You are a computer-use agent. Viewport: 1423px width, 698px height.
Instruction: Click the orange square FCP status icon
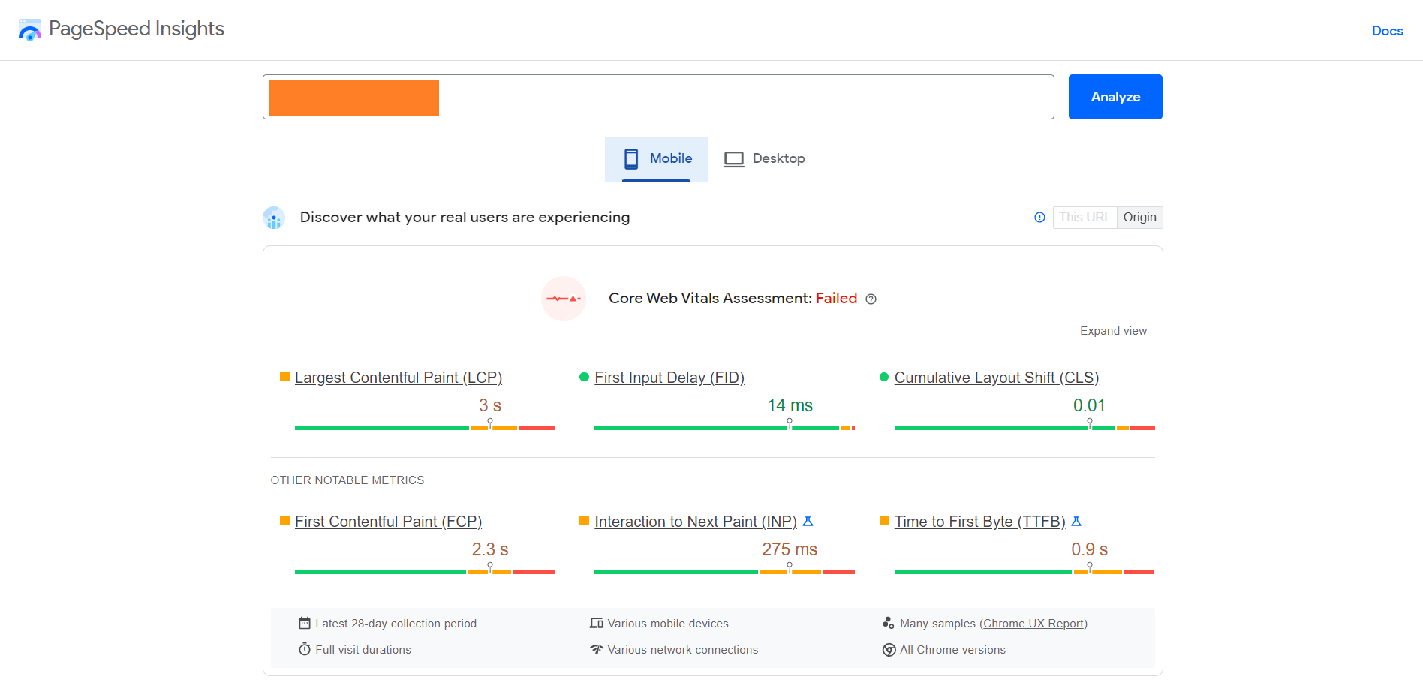point(284,521)
